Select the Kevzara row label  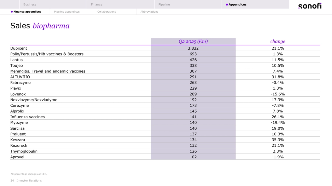18,140
